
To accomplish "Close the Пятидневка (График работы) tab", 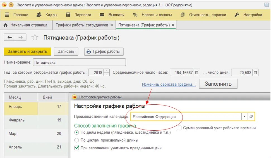I will pyautogui.click(x=173, y=25).
